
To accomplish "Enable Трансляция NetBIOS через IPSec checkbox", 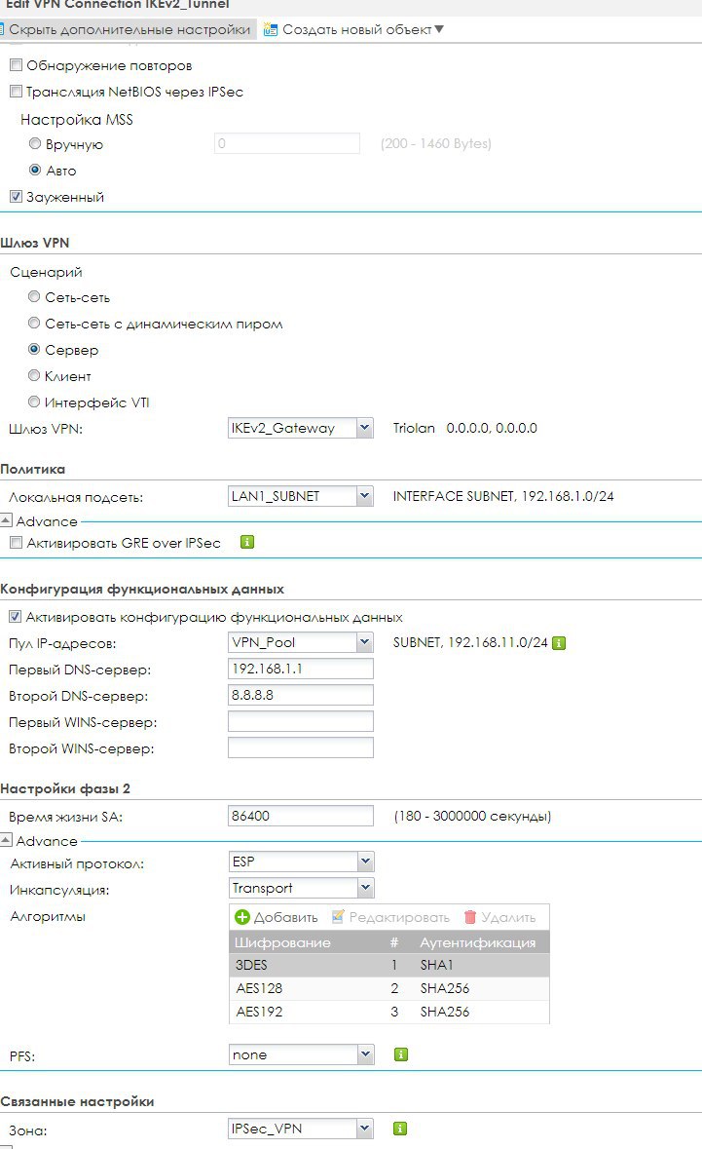I will coord(17,92).
